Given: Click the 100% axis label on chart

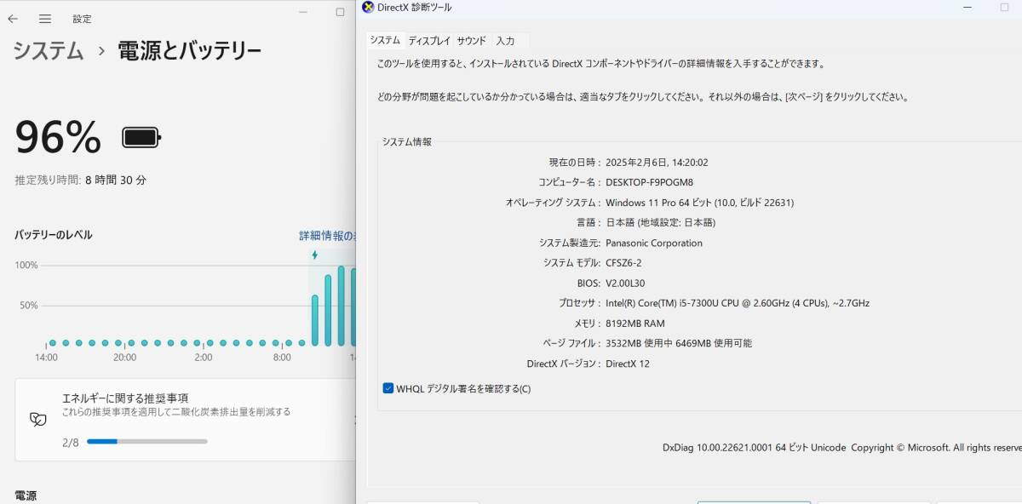Looking at the screenshot, I should (x=26, y=265).
